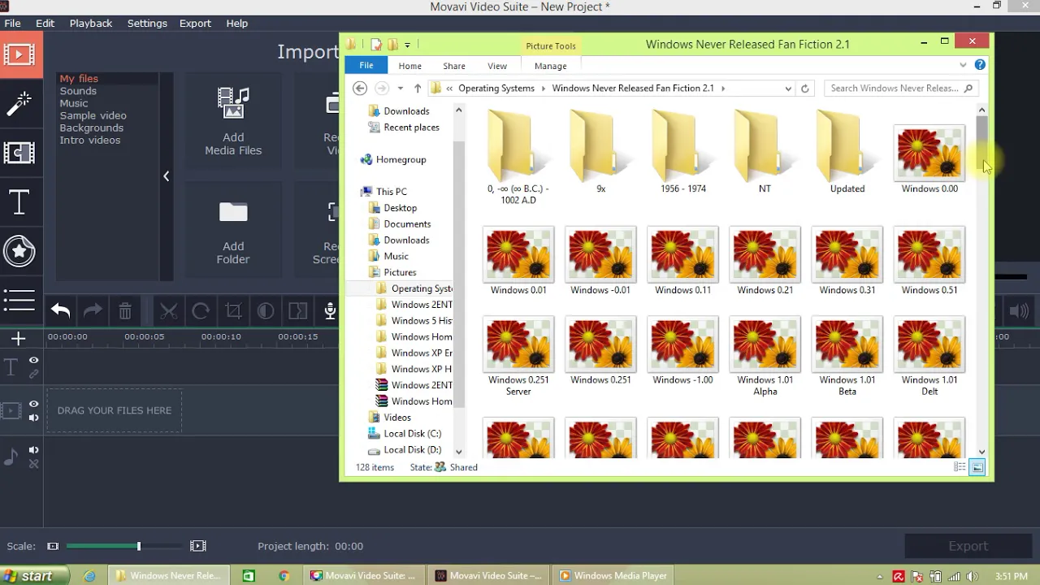Open the File menu in Movavi

click(x=12, y=24)
